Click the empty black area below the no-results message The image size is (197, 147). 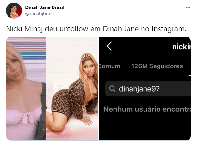pyautogui.click(x=145, y=127)
